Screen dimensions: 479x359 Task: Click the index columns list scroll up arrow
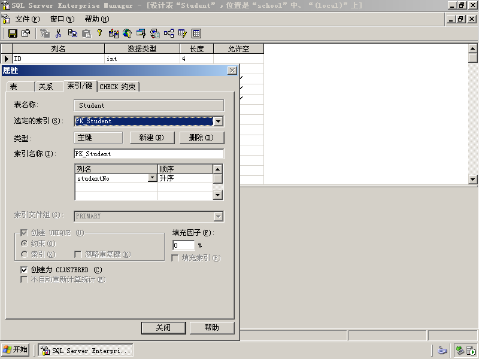[217, 169]
